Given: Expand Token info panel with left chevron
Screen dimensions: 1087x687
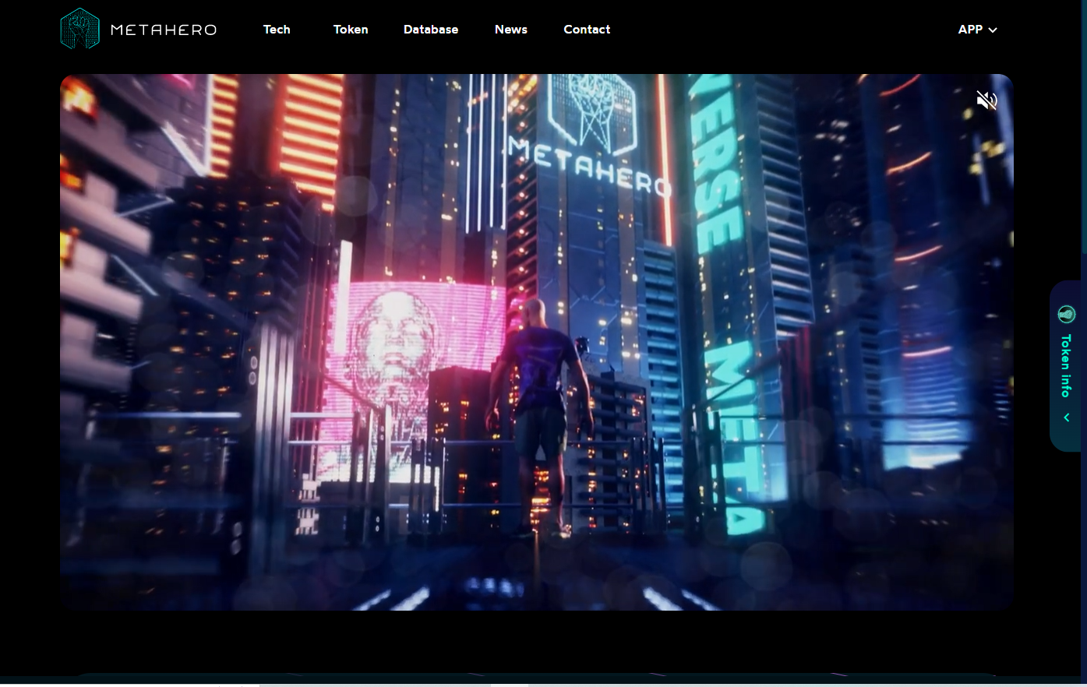Looking at the screenshot, I should click(1066, 417).
